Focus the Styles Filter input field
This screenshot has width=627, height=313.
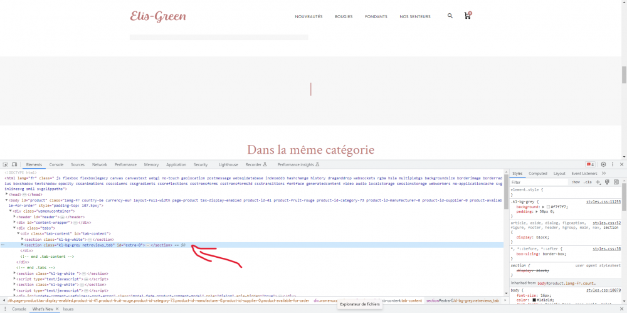tap(539, 182)
